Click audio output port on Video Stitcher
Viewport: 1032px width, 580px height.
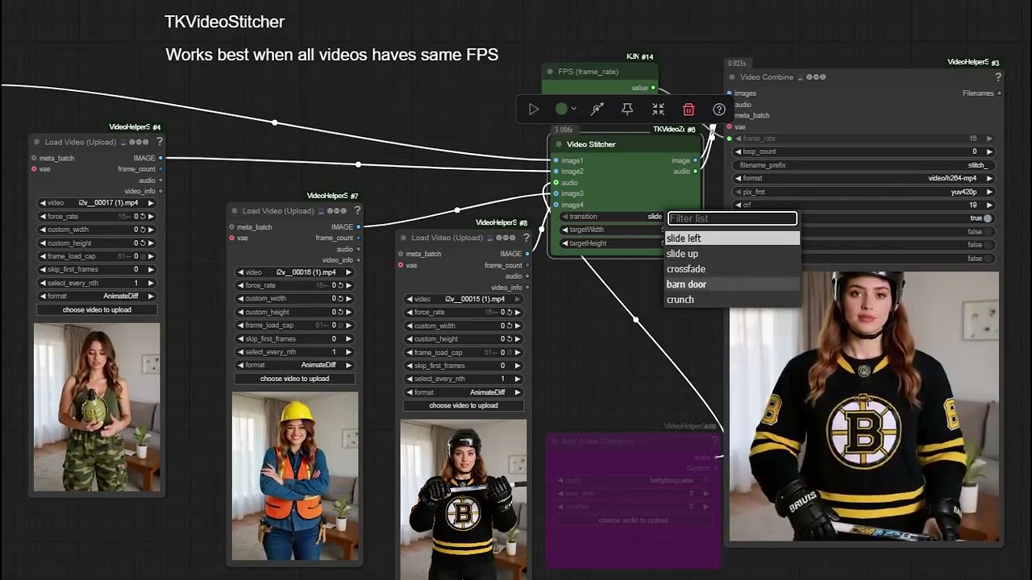click(x=696, y=171)
